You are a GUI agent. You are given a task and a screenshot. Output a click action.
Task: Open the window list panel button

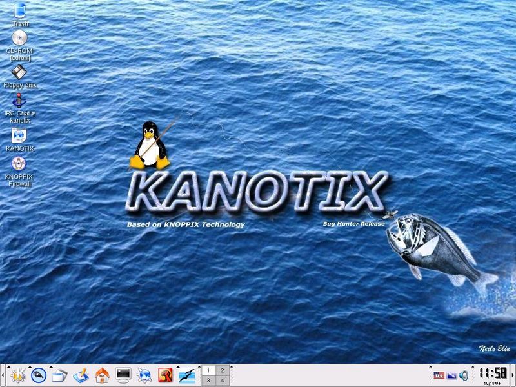59,375
